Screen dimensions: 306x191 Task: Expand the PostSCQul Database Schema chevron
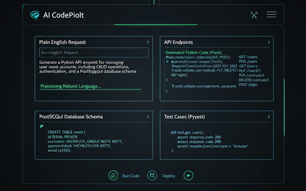pyautogui.click(x=148, y=117)
